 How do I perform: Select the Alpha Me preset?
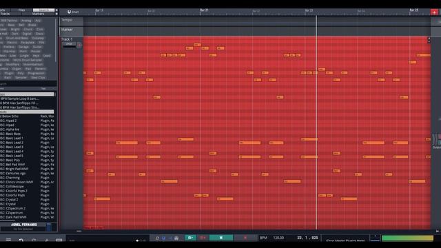pos(27,130)
